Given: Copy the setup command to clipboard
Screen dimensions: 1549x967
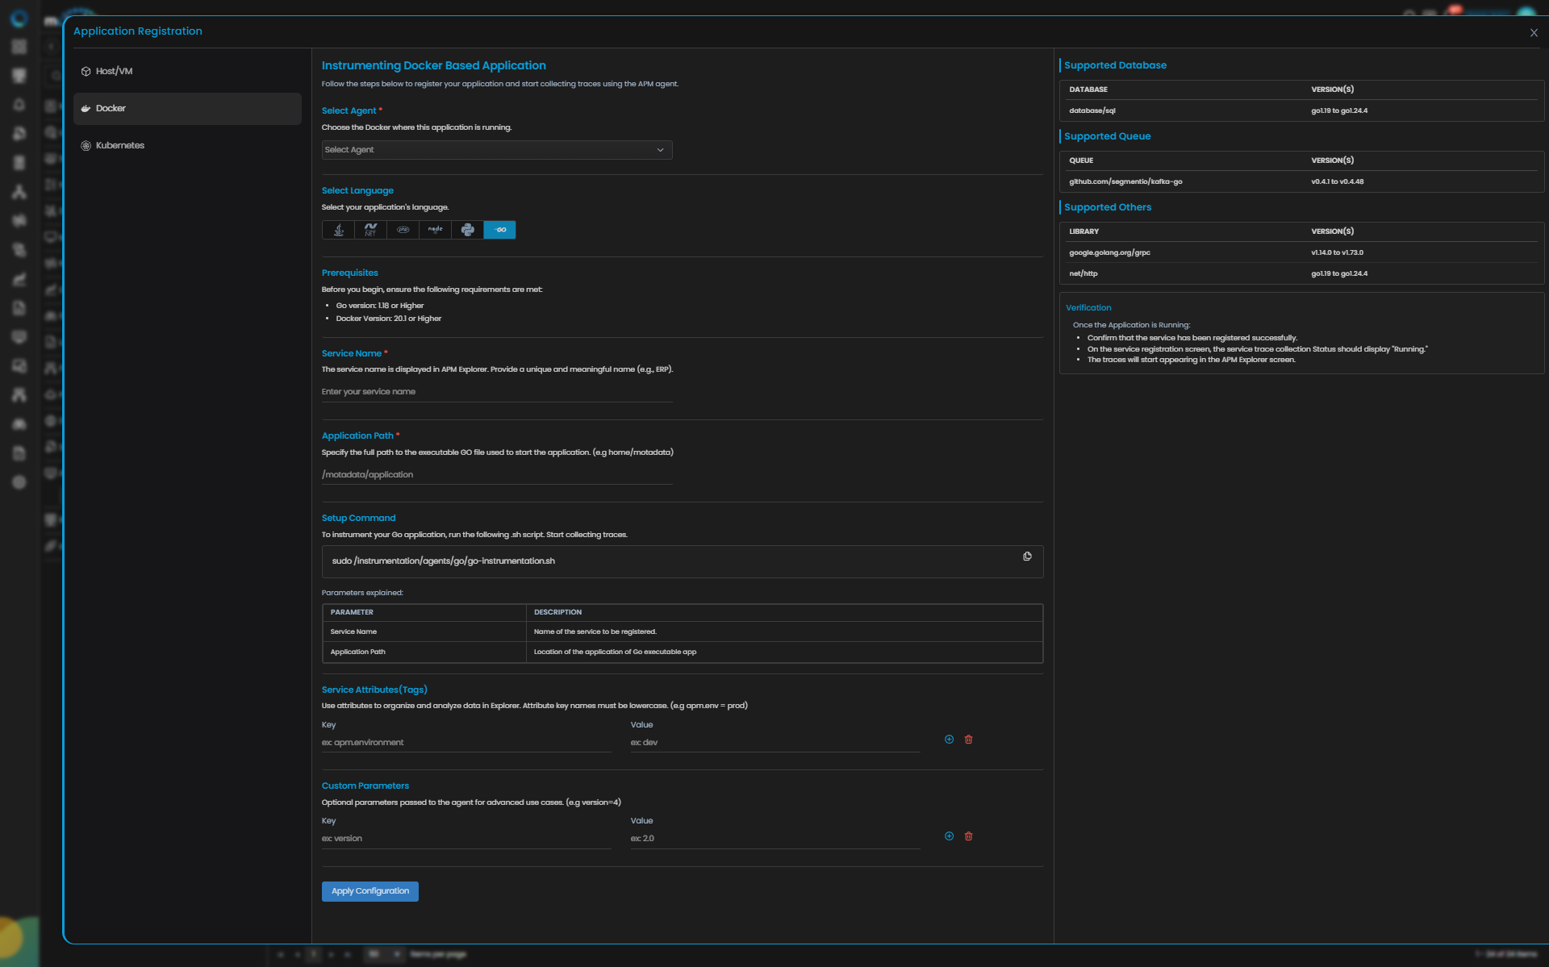Looking at the screenshot, I should click(x=1027, y=556).
